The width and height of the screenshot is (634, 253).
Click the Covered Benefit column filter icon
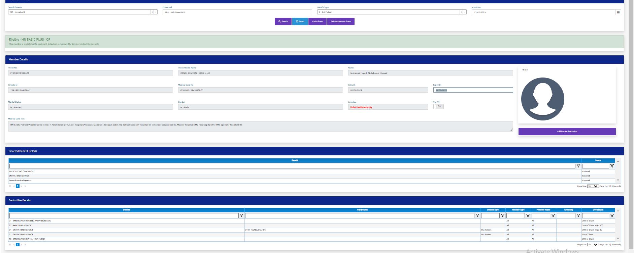pos(578,166)
